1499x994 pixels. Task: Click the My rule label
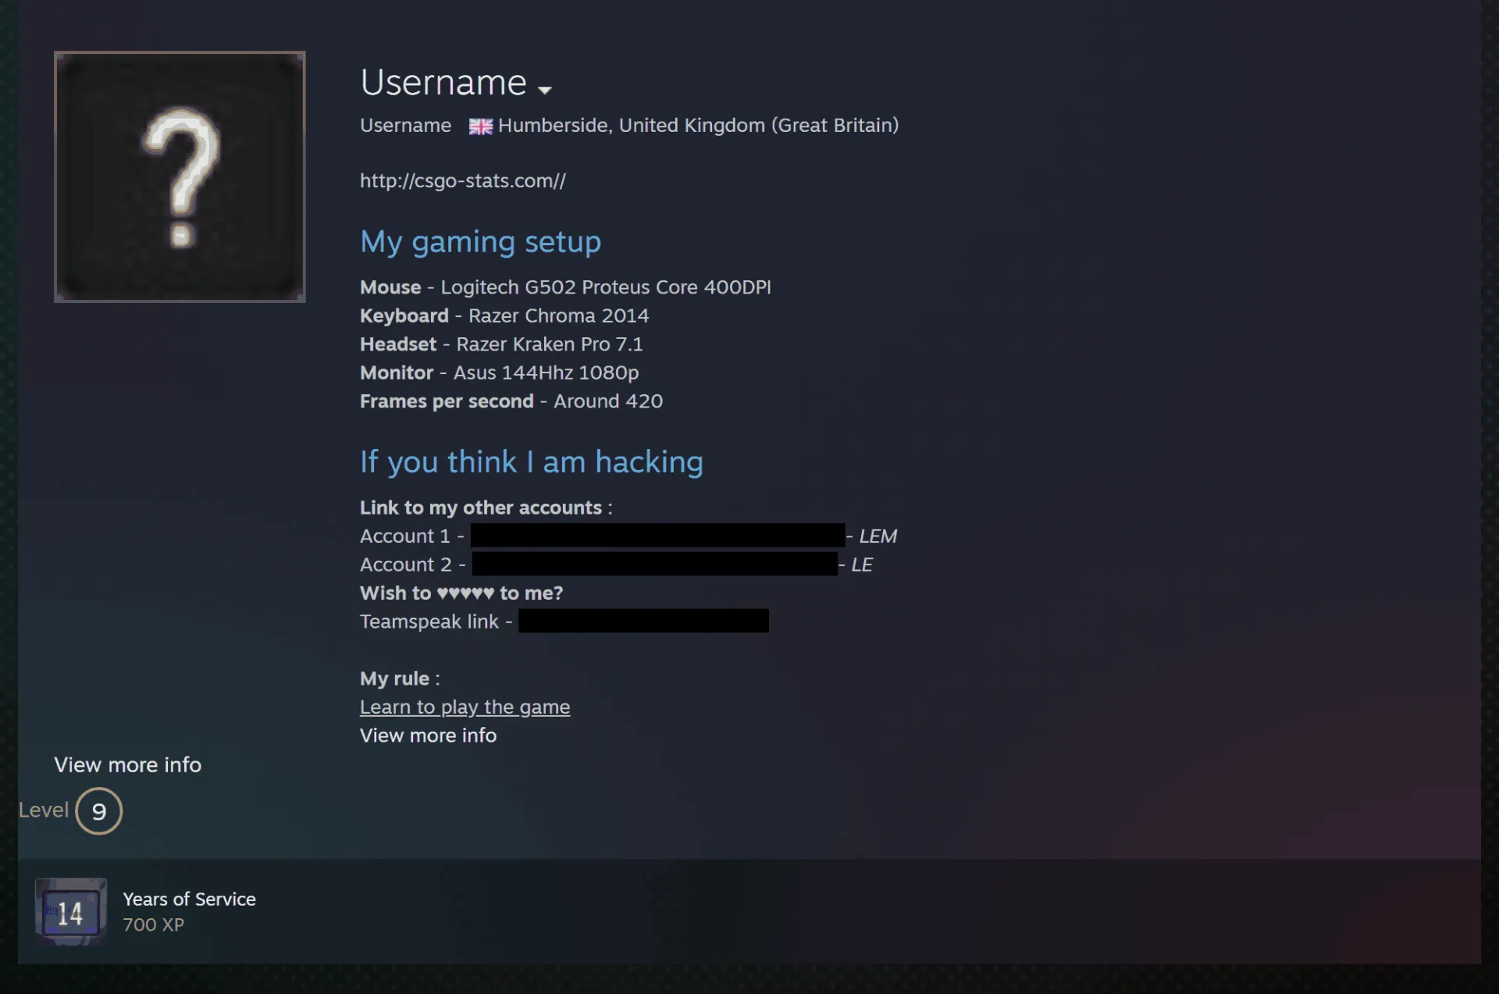coord(400,679)
